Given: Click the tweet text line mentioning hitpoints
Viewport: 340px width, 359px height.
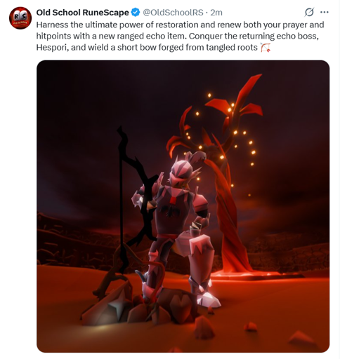Looking at the screenshot, I should 177,36.
